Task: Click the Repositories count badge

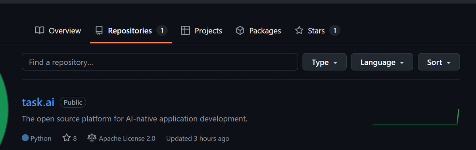Action: click(161, 30)
